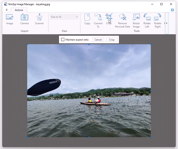
Task: Click the kayak in the photo
Action: (95, 103)
